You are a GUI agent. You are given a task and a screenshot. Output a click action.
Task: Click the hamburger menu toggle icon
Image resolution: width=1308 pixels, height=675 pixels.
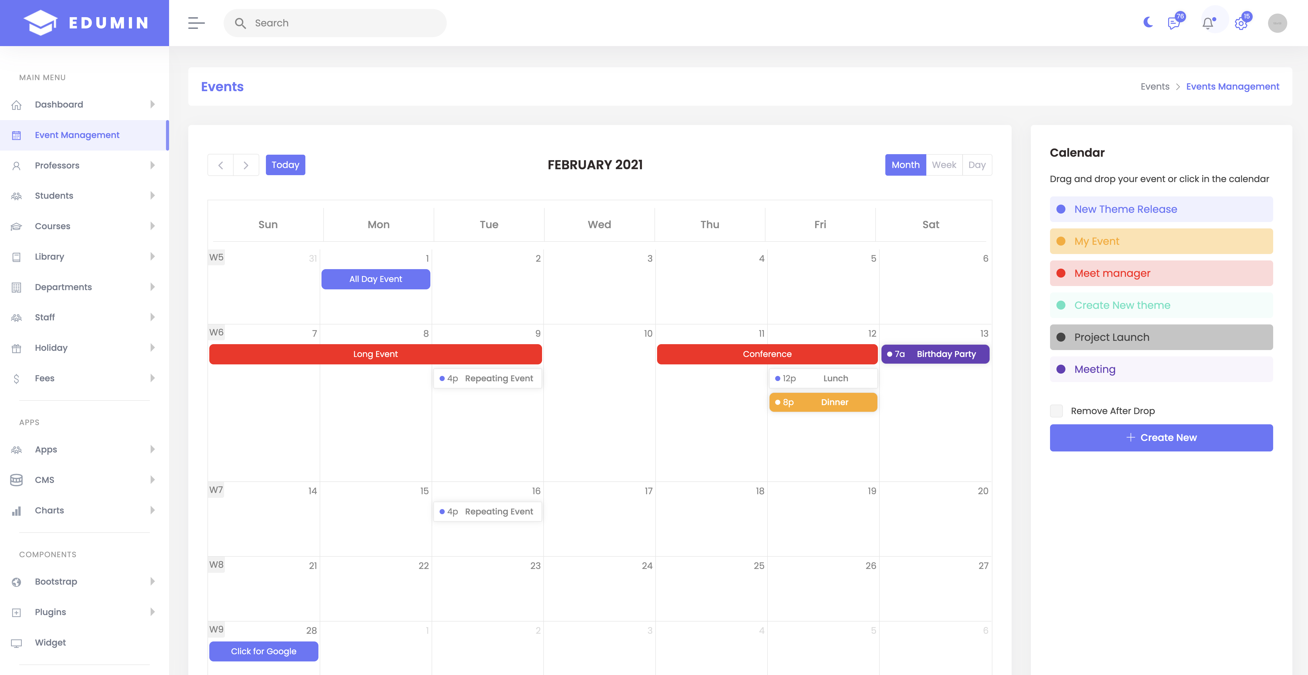(x=196, y=23)
